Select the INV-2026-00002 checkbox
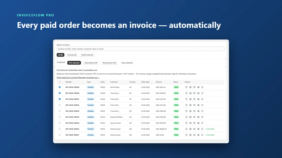The width and height of the screenshot is (282, 158). coord(60,129)
